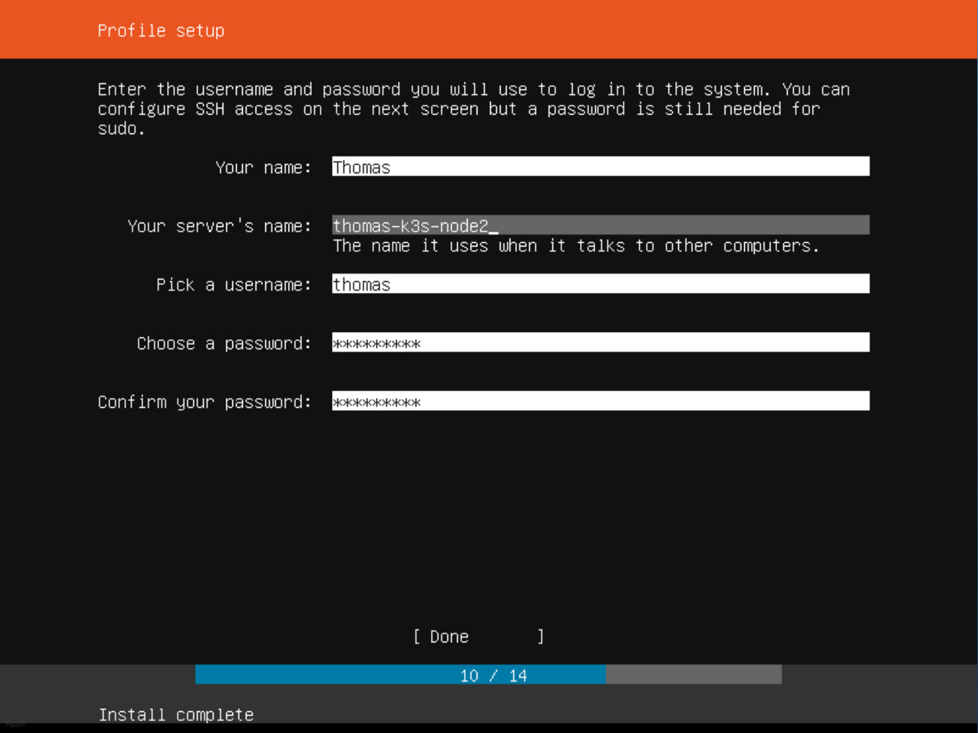
Task: Focus the server's name field showing thomas-k3s-node2
Action: [600, 225]
